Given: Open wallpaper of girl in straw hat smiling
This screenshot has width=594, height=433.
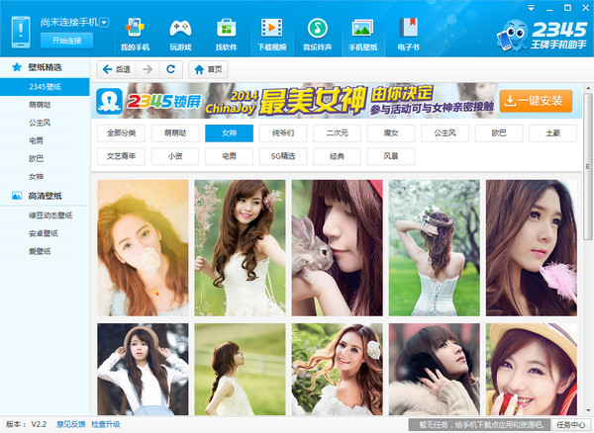Looking at the screenshot, I should coord(532,369).
